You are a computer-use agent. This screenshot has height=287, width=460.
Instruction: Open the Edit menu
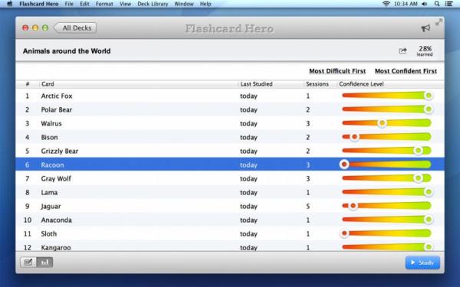(x=84, y=4)
